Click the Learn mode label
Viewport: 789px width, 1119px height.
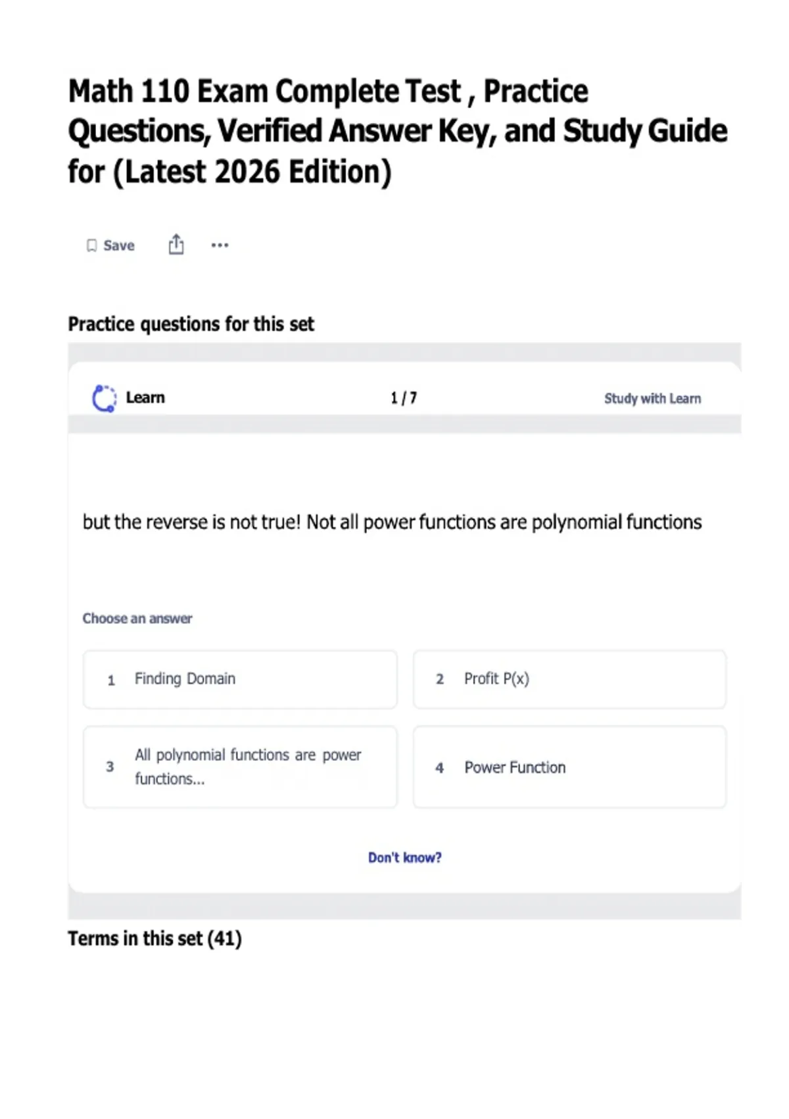pos(145,398)
